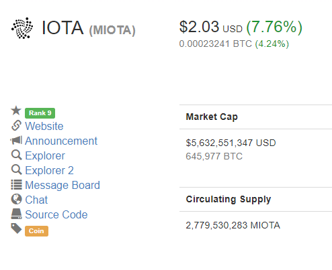The image size is (332, 270).
Task: Open the Announcement link
Action: pos(61,141)
